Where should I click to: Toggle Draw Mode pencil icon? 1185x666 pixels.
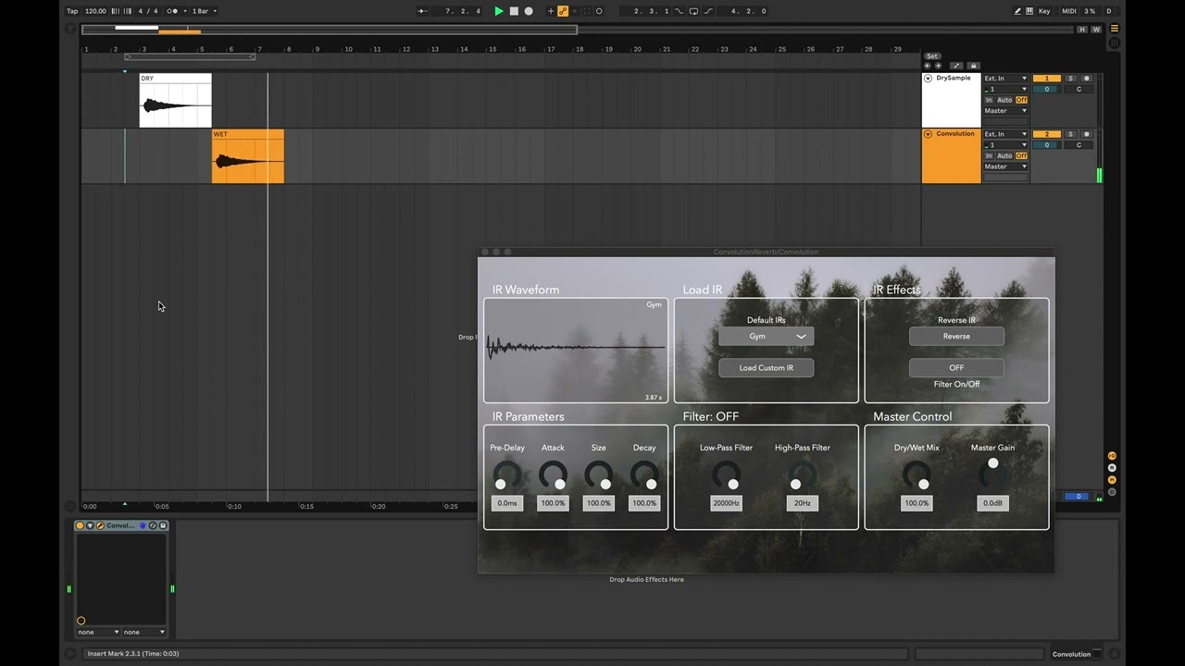1017,11
